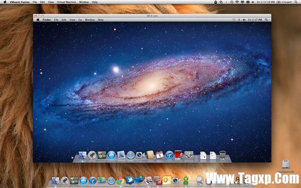This screenshot has height=188, width=301.
Task: Open Launchpad in the host dock
Action: (65, 180)
